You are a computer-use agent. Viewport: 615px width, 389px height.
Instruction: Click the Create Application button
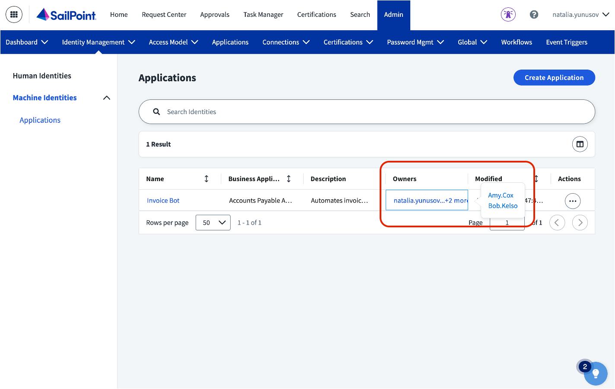pos(554,78)
